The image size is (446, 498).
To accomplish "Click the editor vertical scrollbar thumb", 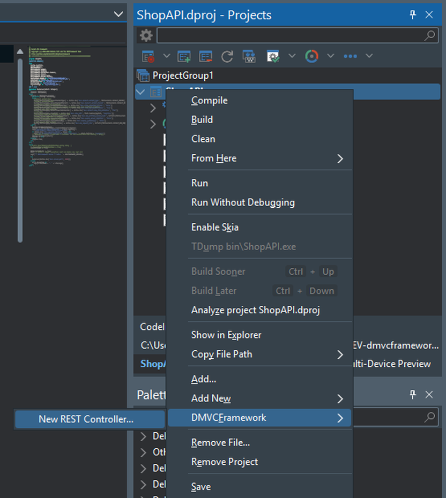I will (20, 151).
